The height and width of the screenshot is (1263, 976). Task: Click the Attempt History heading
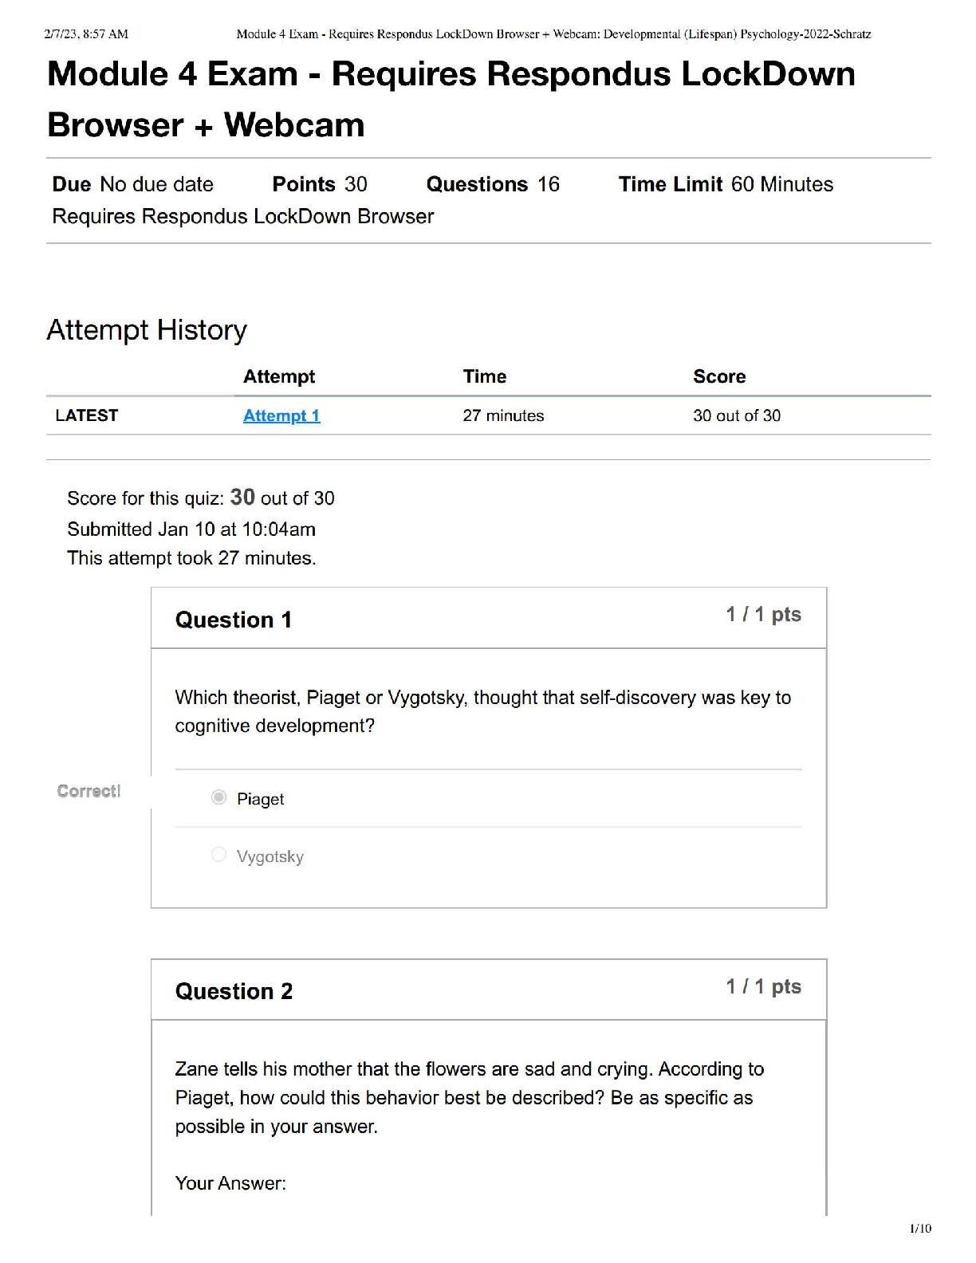coord(147,330)
